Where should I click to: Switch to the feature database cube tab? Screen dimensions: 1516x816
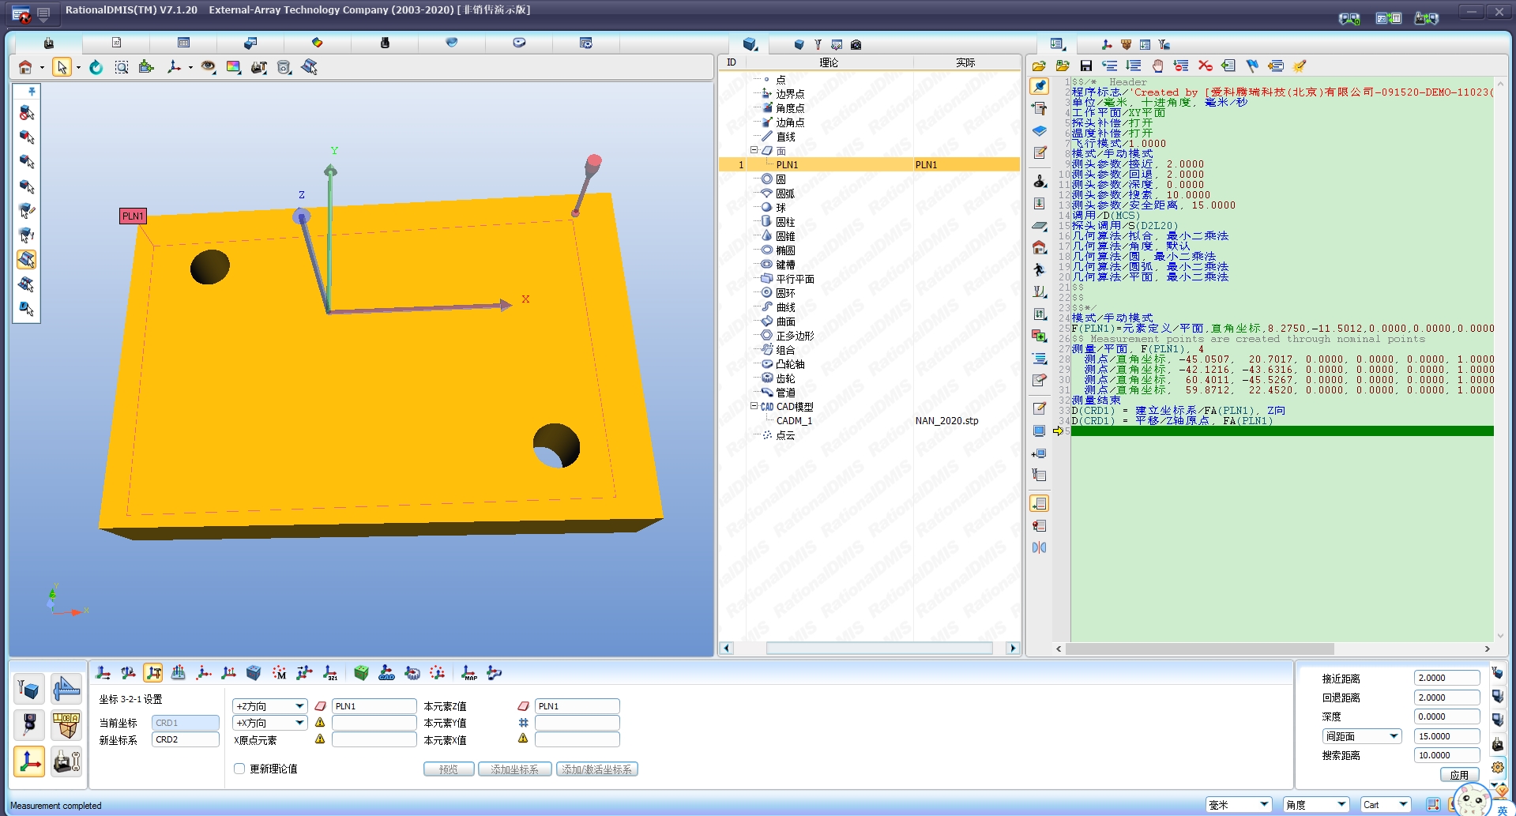750,44
